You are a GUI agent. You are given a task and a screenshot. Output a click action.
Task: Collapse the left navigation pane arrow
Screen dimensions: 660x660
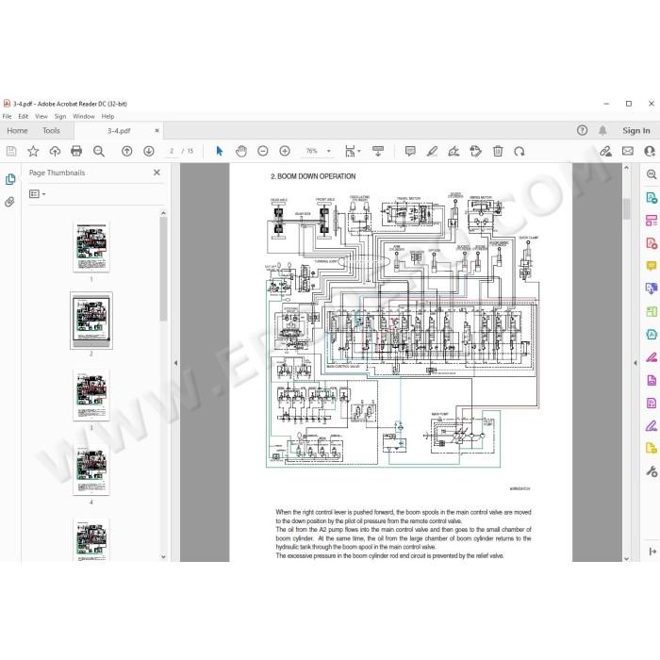coord(176,362)
